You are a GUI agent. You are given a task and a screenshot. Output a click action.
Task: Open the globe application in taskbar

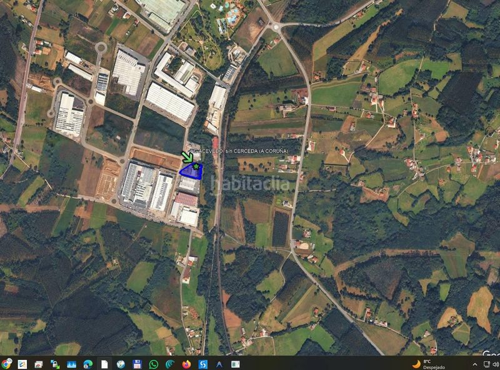pyautogui.click(x=121, y=364)
